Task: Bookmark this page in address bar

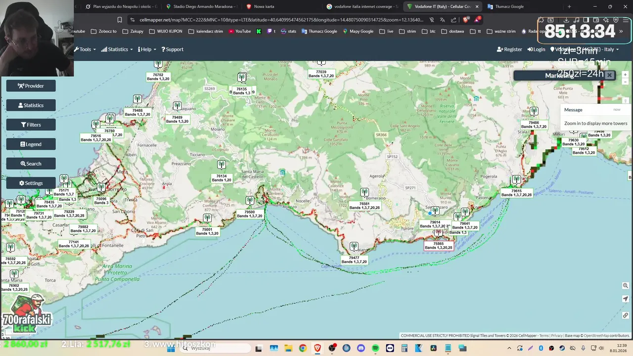Action: (119, 20)
